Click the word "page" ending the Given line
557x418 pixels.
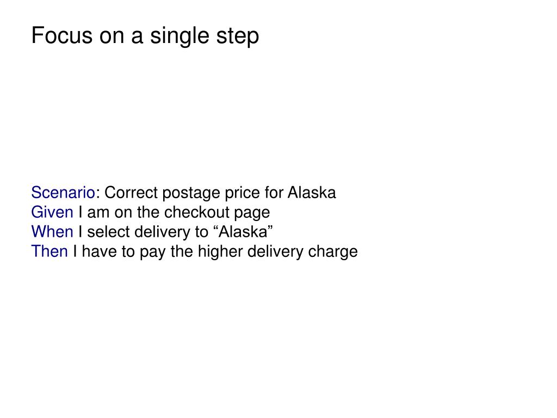[252, 213]
